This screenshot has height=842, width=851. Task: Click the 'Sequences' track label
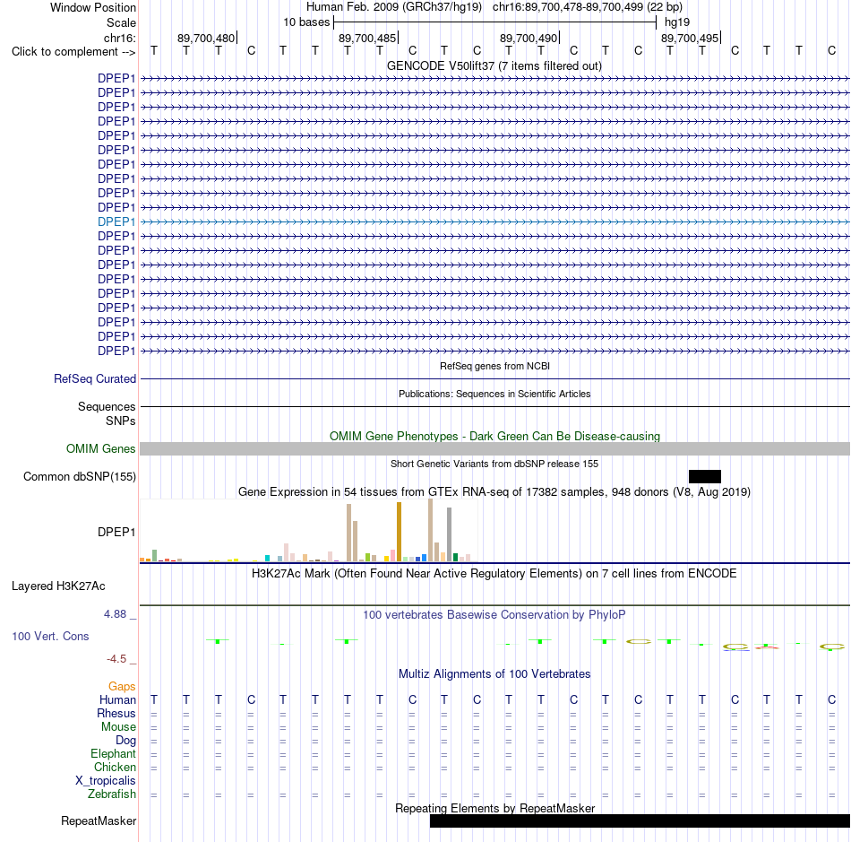click(107, 406)
